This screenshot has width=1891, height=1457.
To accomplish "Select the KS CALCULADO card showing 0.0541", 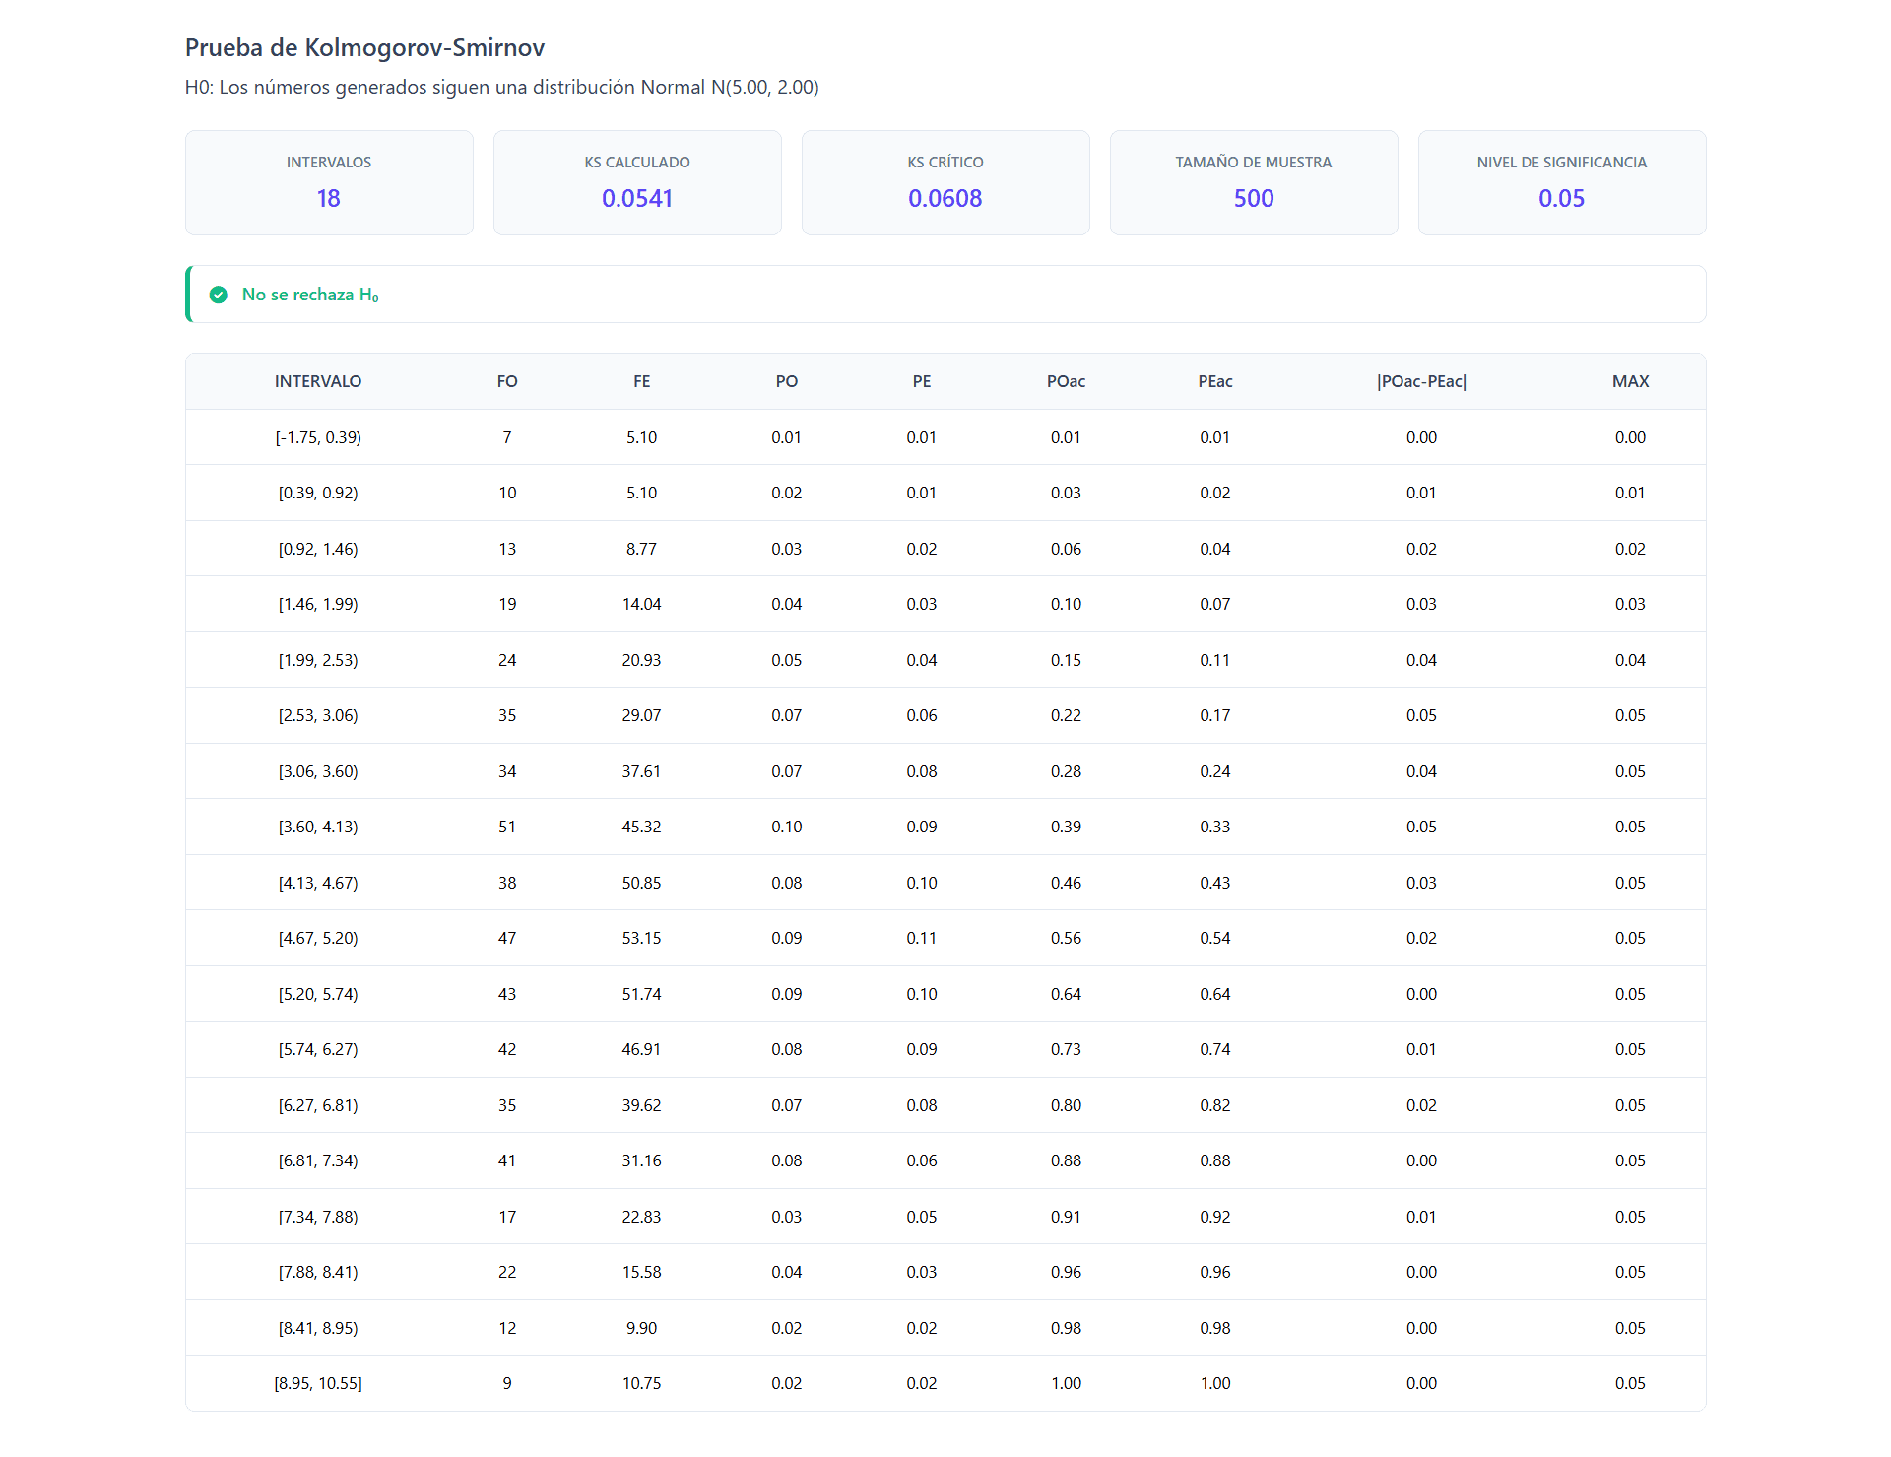I will pyautogui.click(x=637, y=182).
